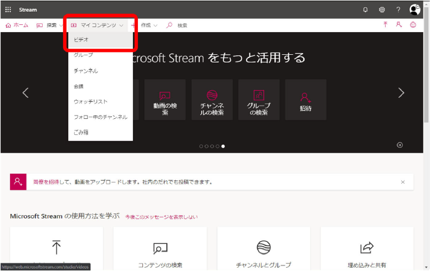Click the smiley feedback icon
The height and width of the screenshot is (271, 430).
[413, 25]
